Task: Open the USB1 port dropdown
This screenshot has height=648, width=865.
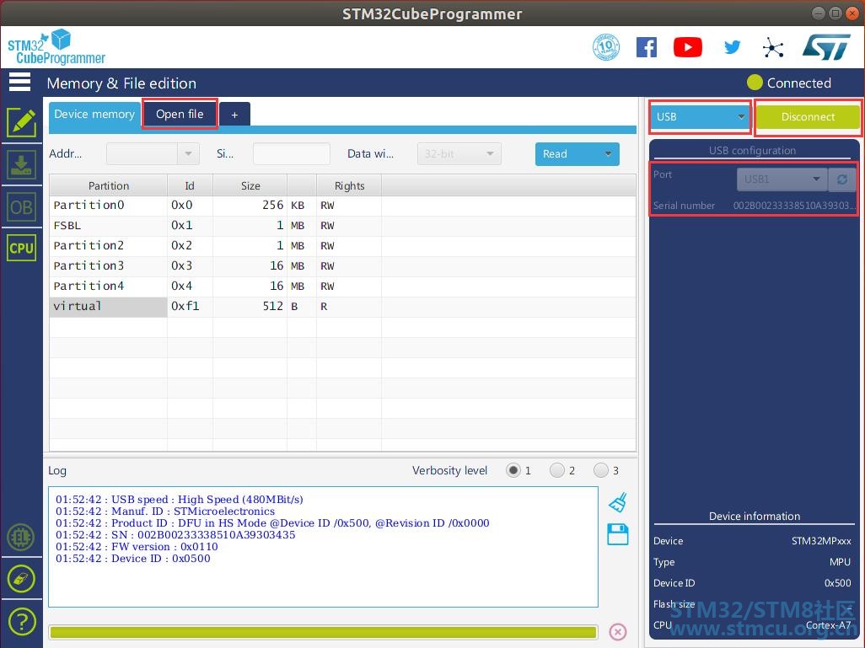Action: point(782,179)
